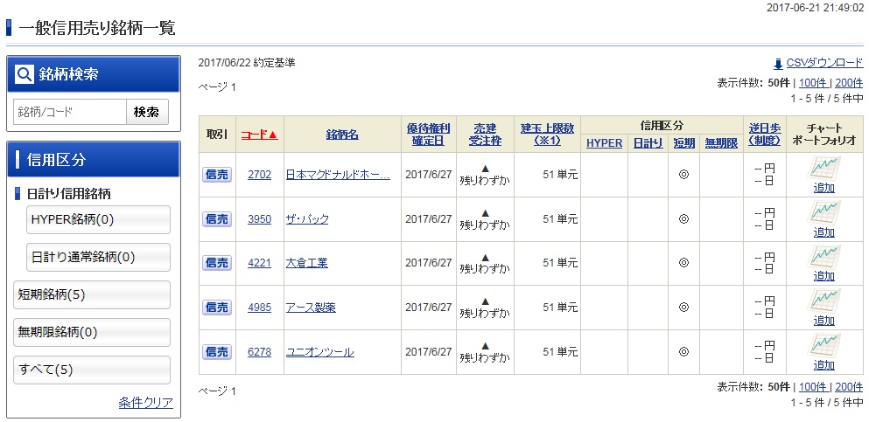The width and height of the screenshot is (869, 422).
Task: Sort by 建玉上限数(※1) column header
Action: click(x=548, y=135)
